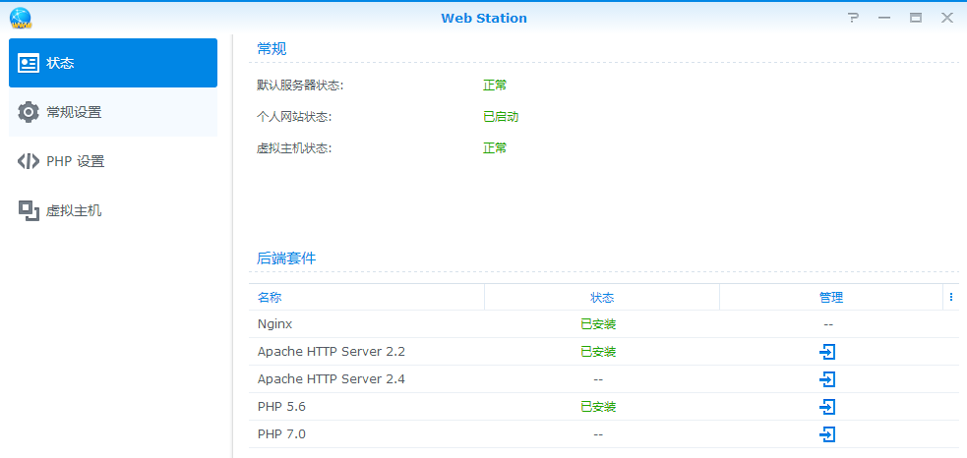Select the Nginx row
The width and height of the screenshot is (967, 458).
(x=274, y=324)
